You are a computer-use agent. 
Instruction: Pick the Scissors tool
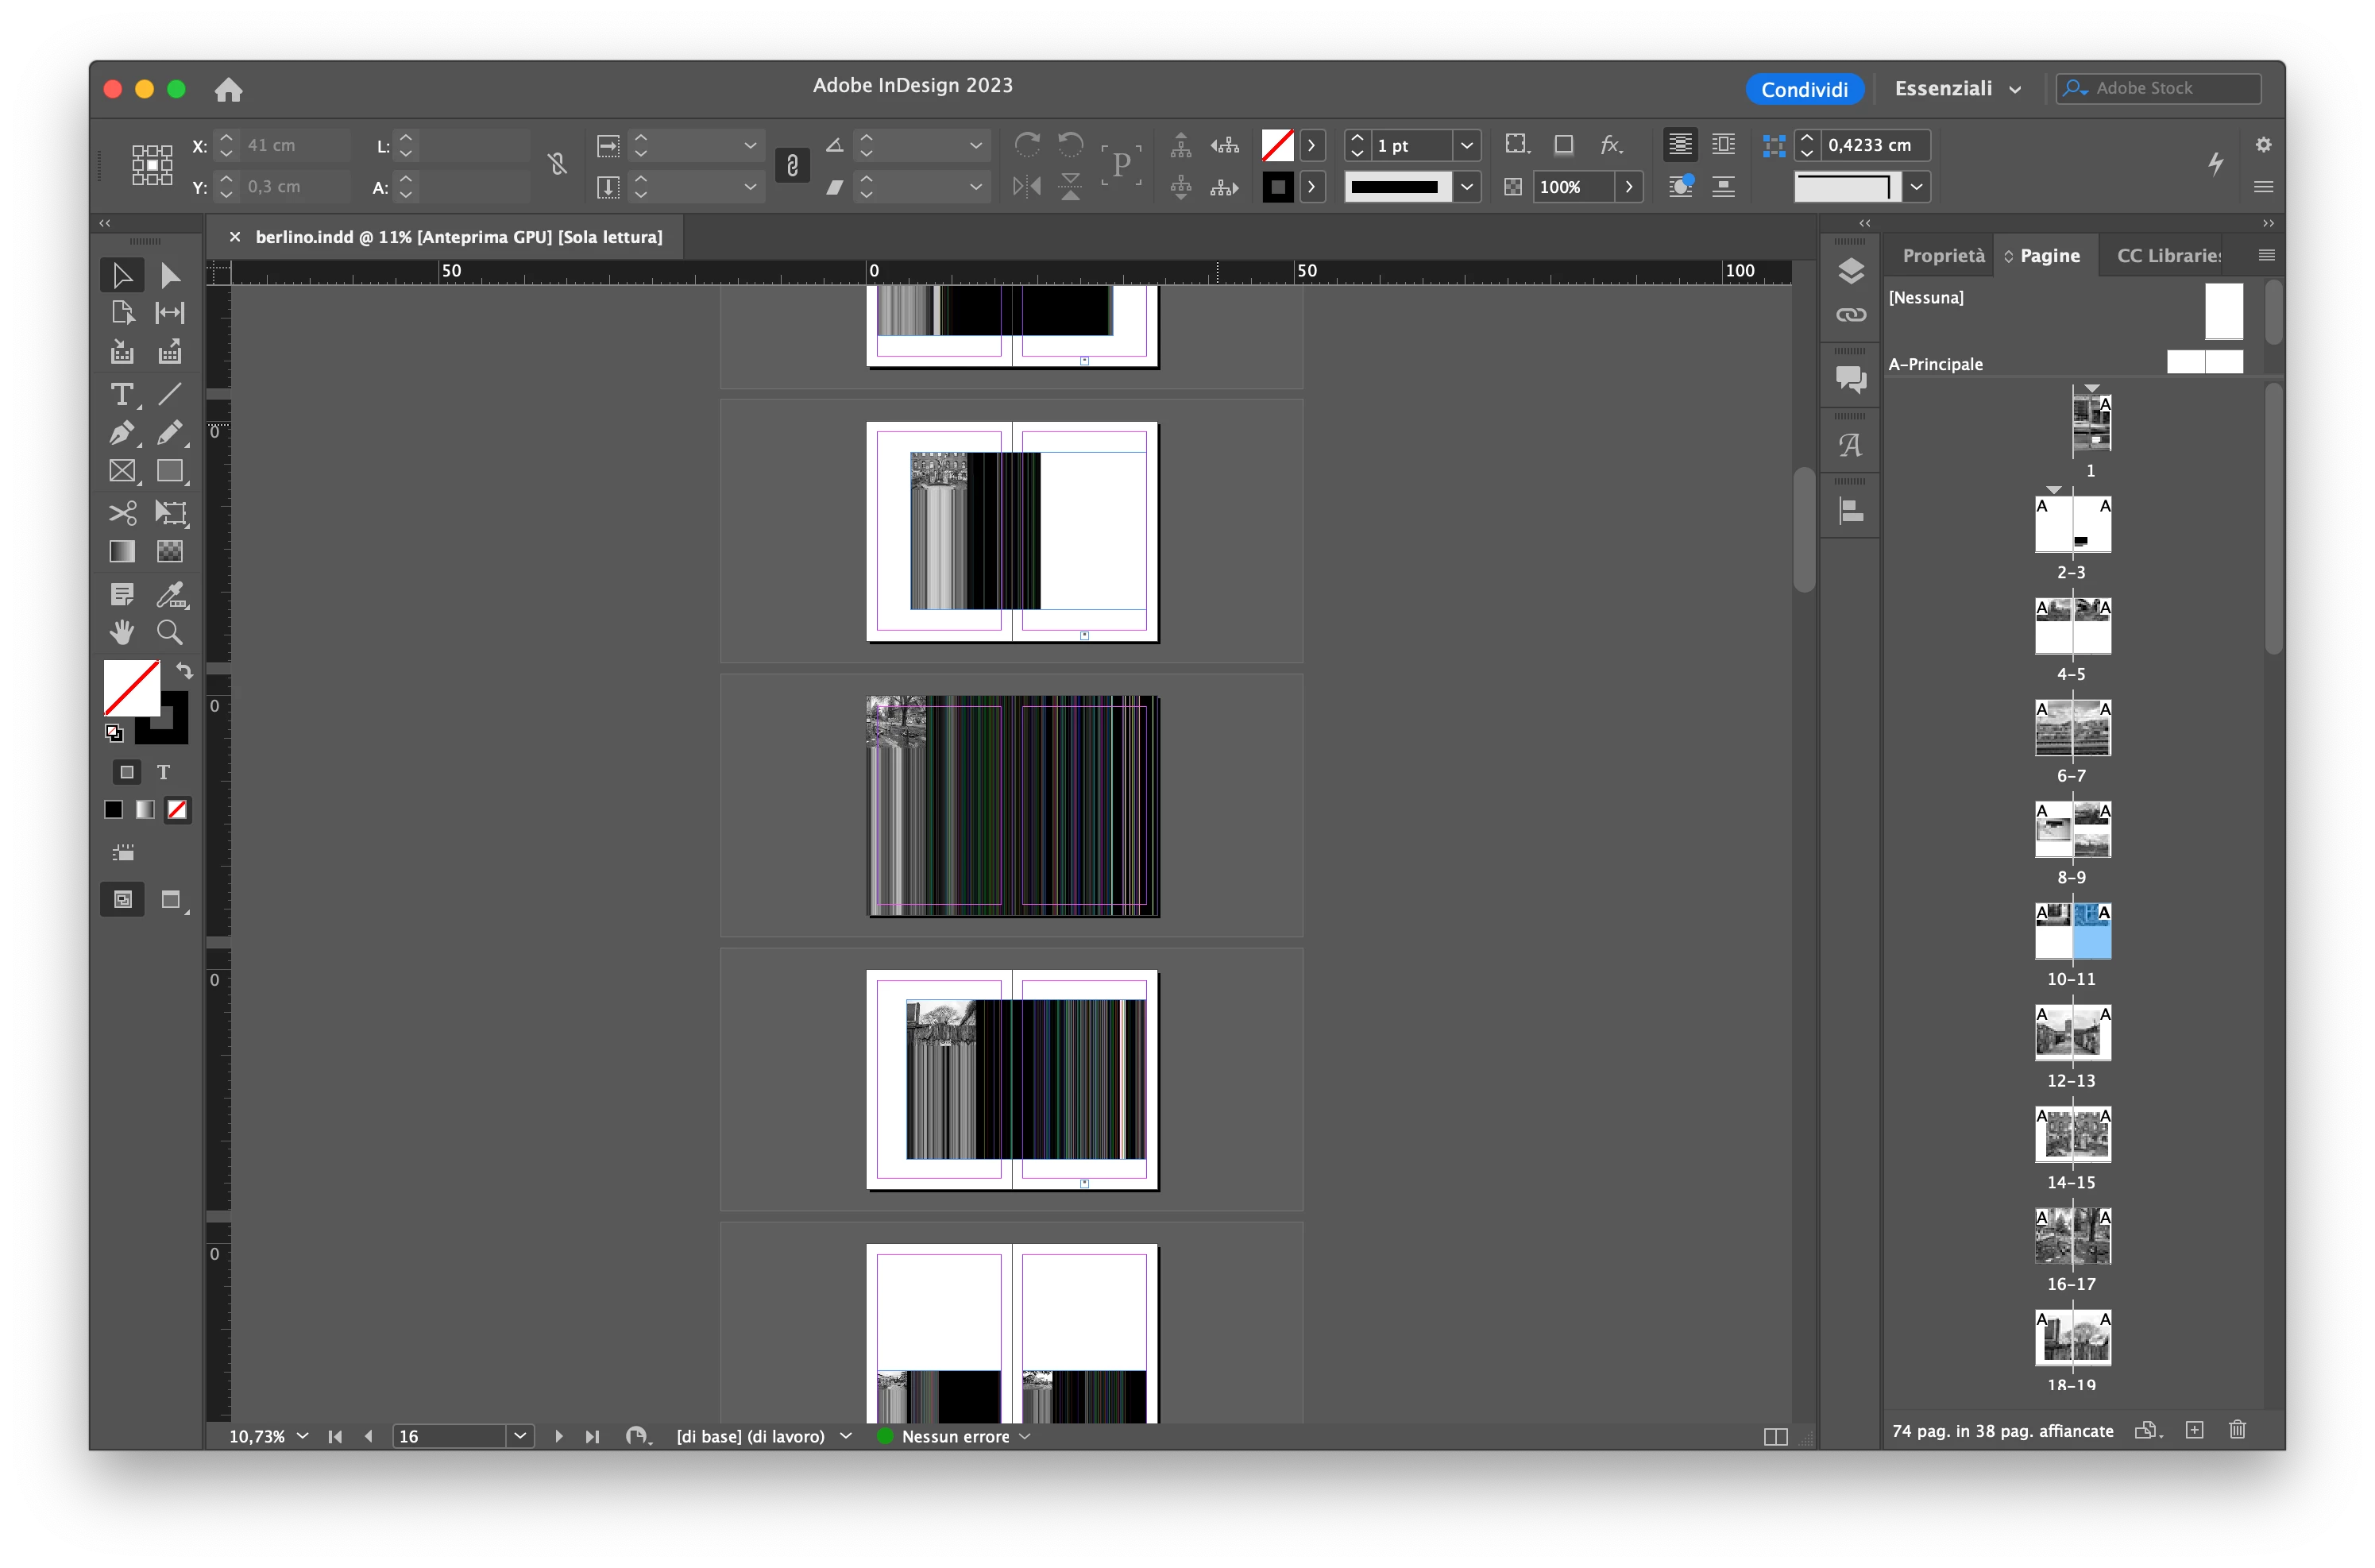point(122,513)
